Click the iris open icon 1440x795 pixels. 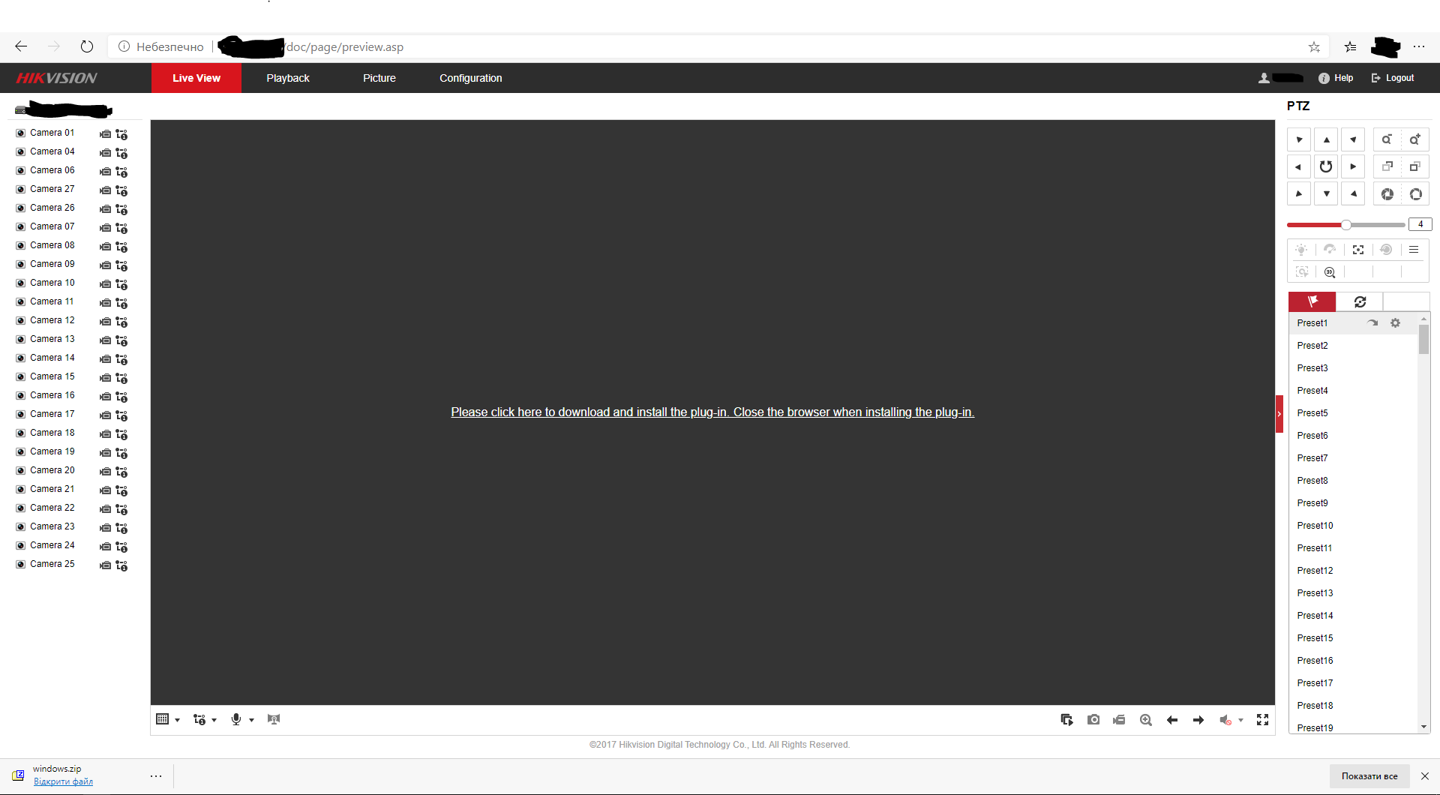coord(1414,194)
